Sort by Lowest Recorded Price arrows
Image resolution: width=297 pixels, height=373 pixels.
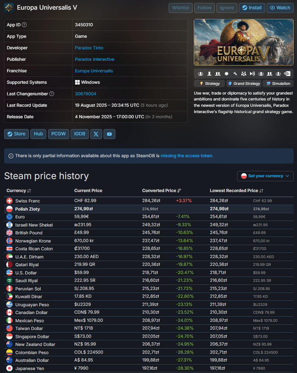coord(261,191)
